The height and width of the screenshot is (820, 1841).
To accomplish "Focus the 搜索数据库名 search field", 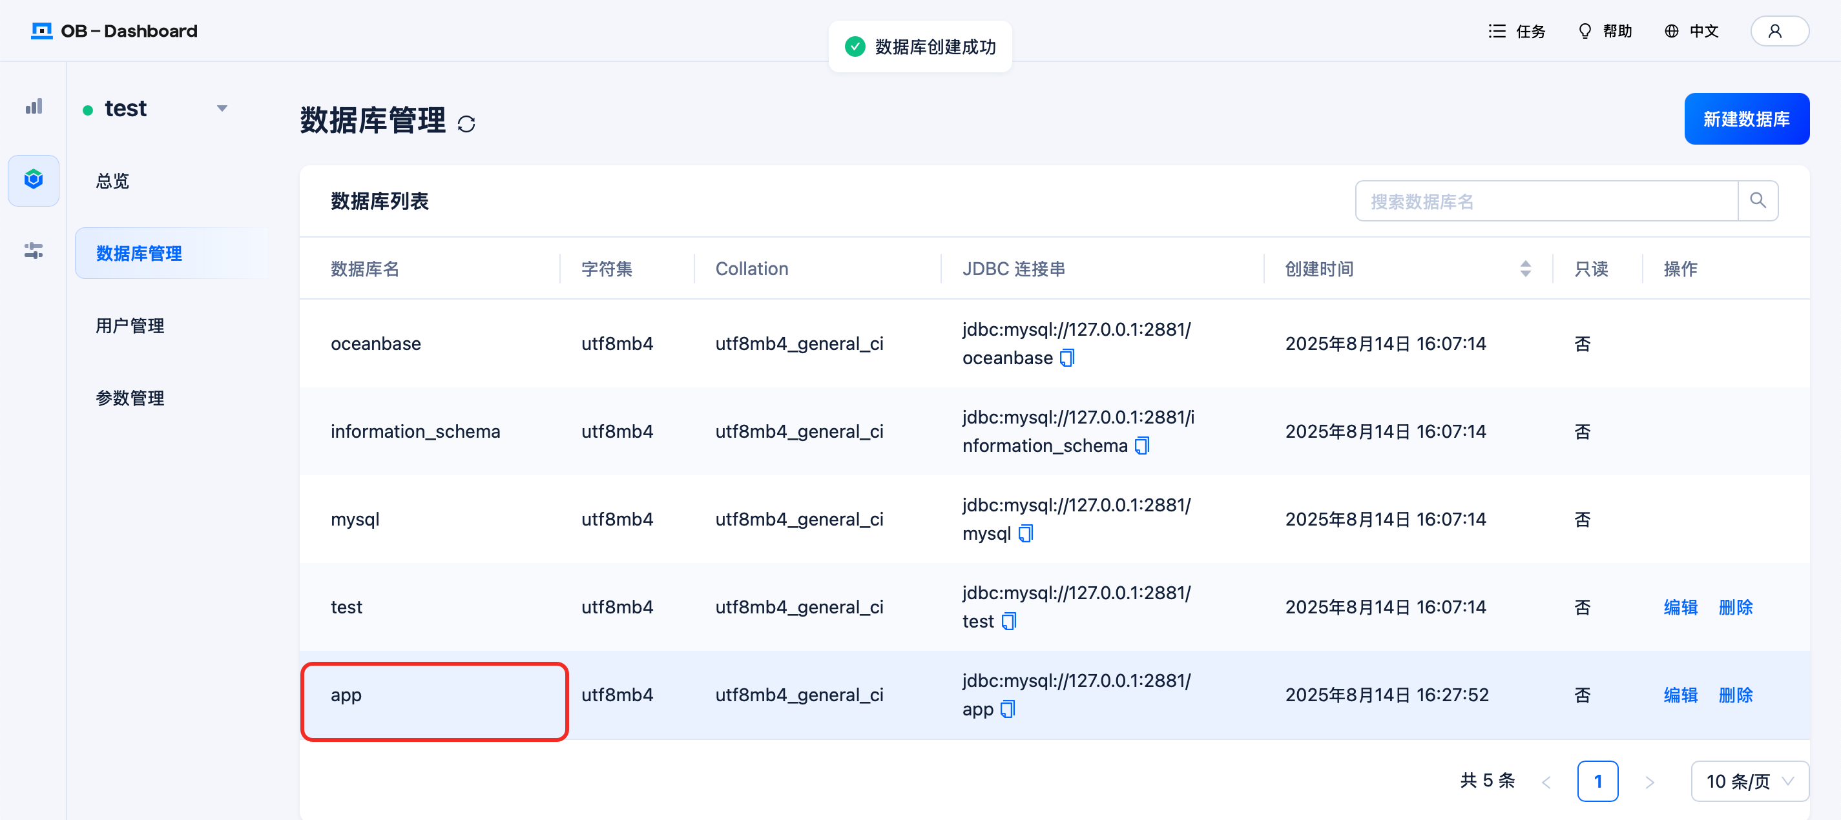I will pyautogui.click(x=1546, y=201).
